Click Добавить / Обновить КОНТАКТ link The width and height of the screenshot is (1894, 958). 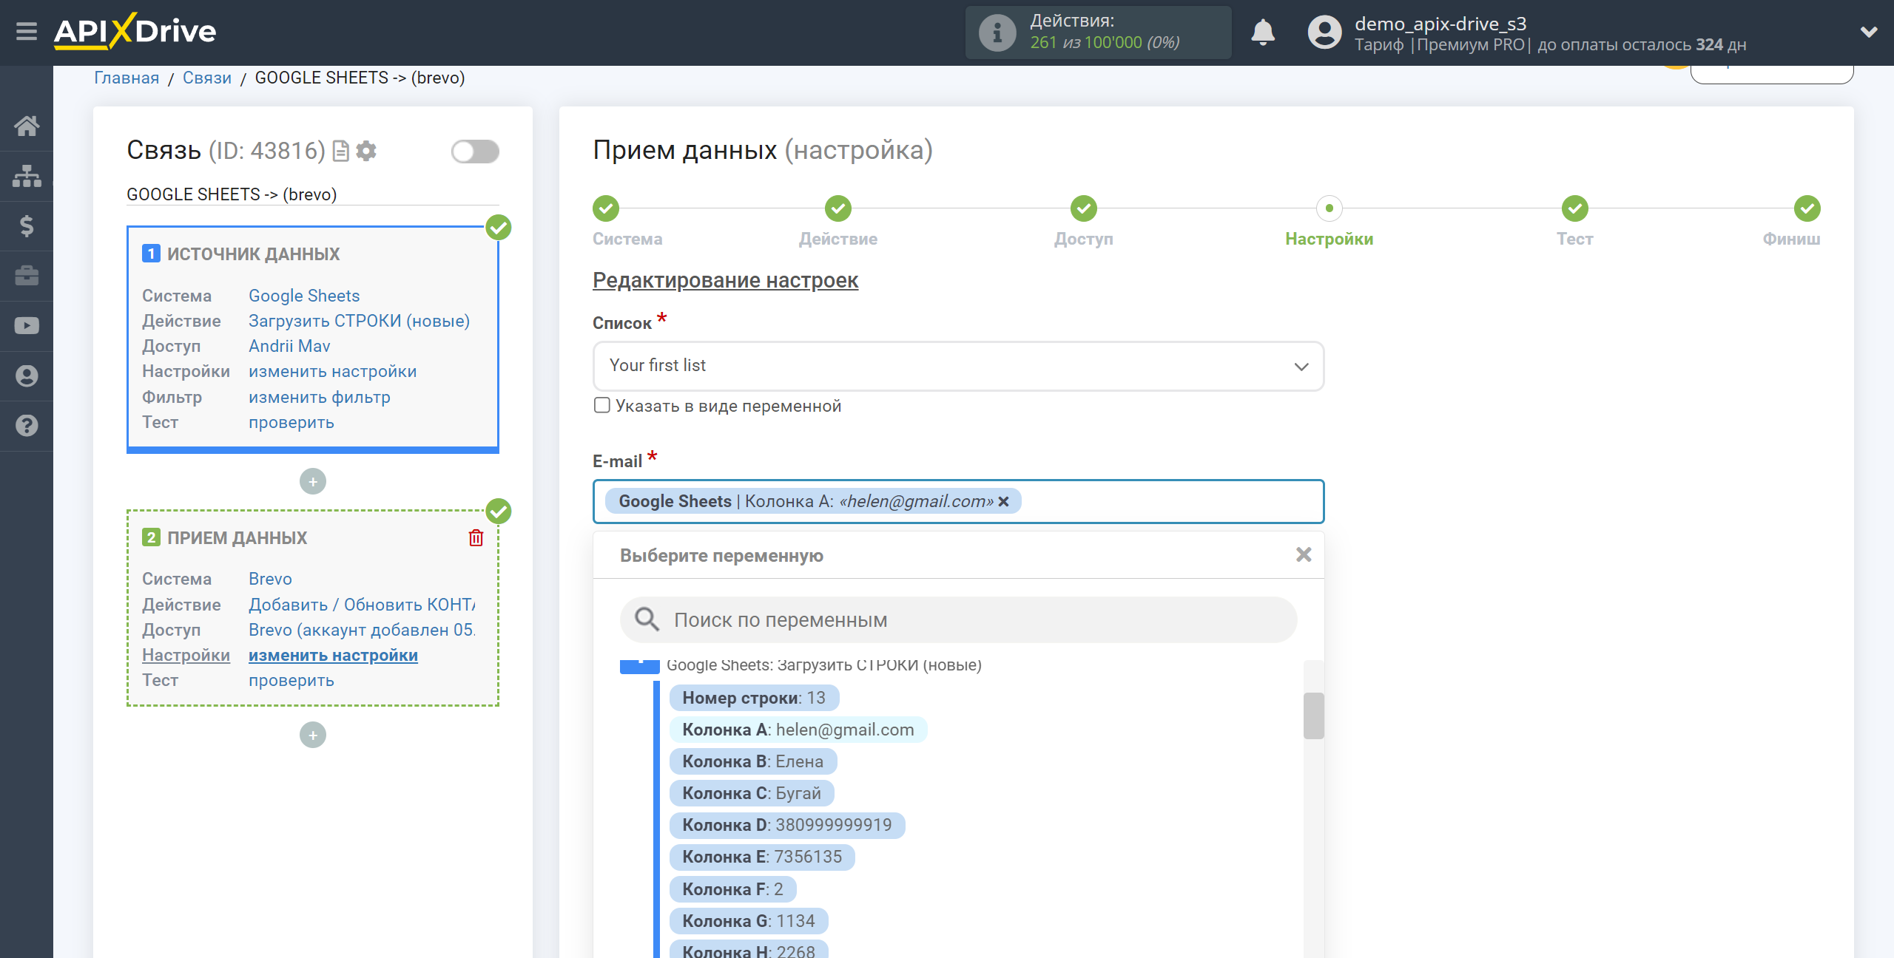click(362, 605)
